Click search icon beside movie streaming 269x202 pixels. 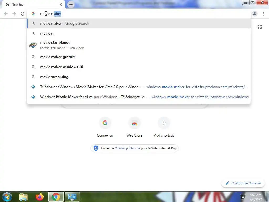pyautogui.click(x=33, y=77)
